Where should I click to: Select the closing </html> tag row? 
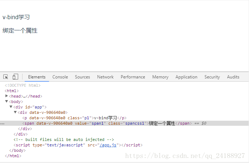13,156
